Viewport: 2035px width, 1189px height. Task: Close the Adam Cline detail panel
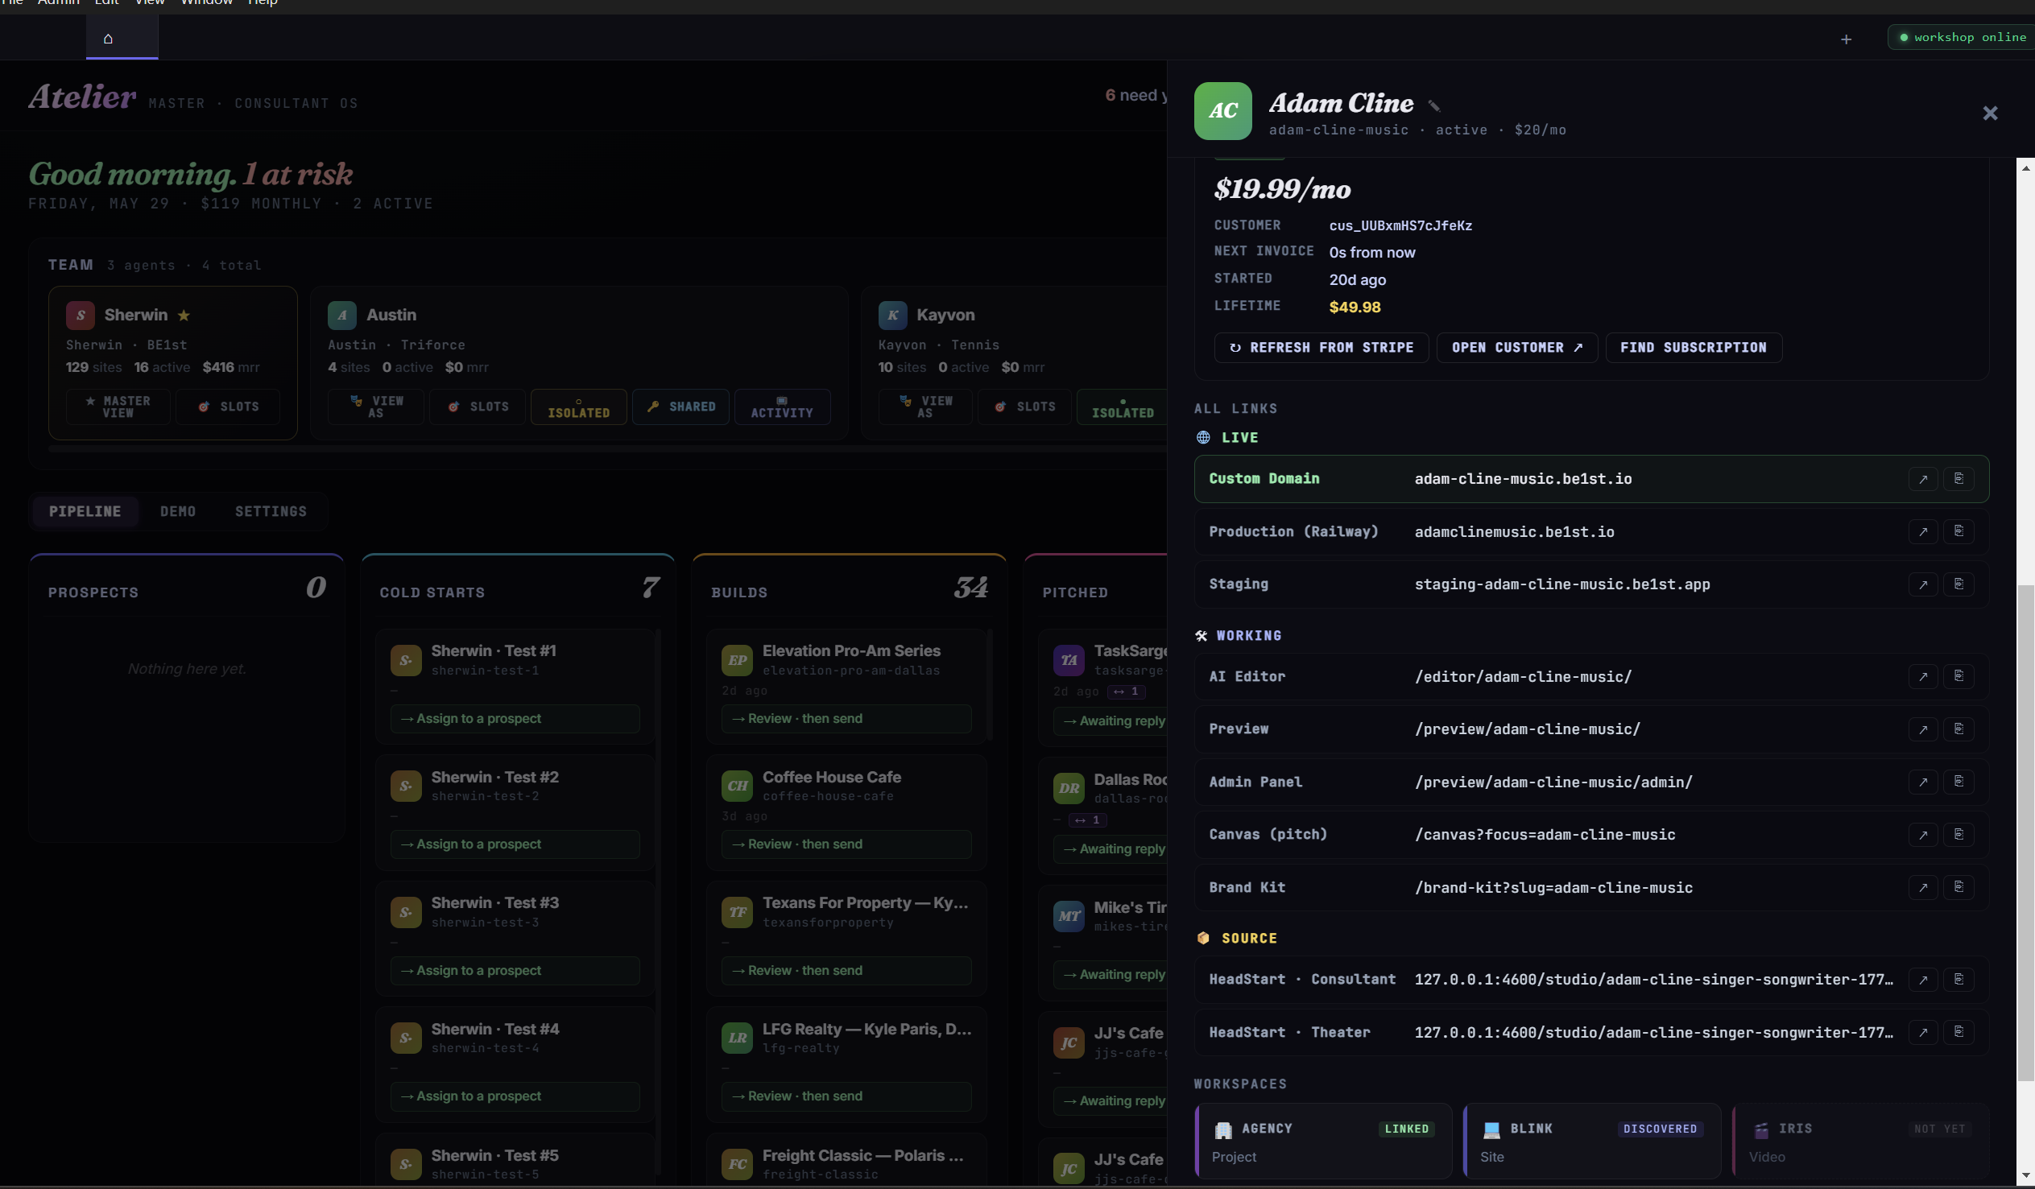(x=1990, y=113)
